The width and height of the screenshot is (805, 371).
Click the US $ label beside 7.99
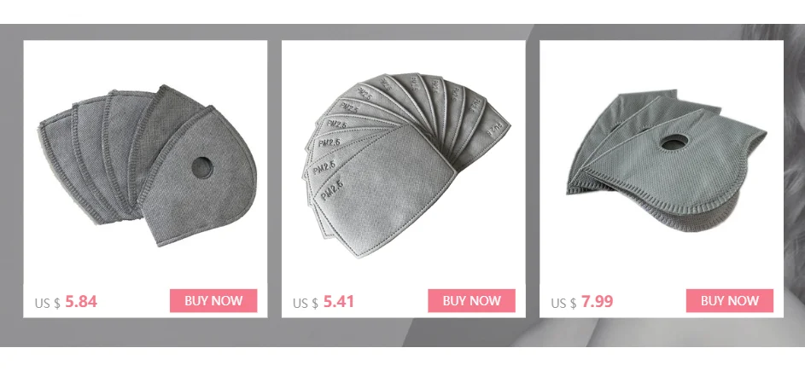pos(563,304)
